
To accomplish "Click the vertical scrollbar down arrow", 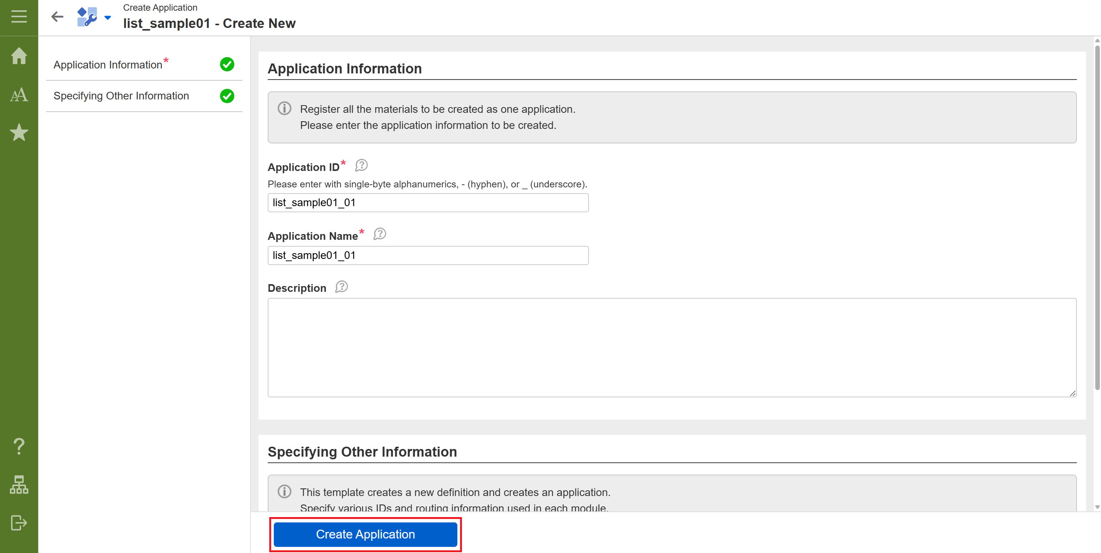I will pyautogui.click(x=1097, y=507).
